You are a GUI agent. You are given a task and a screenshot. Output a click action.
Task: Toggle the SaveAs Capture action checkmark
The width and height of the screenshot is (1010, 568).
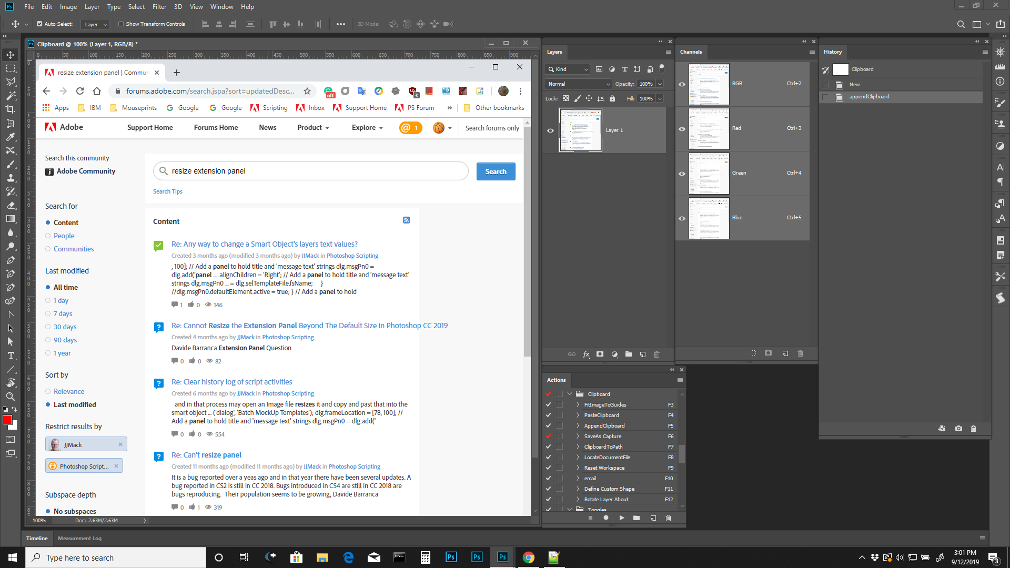pyautogui.click(x=548, y=436)
